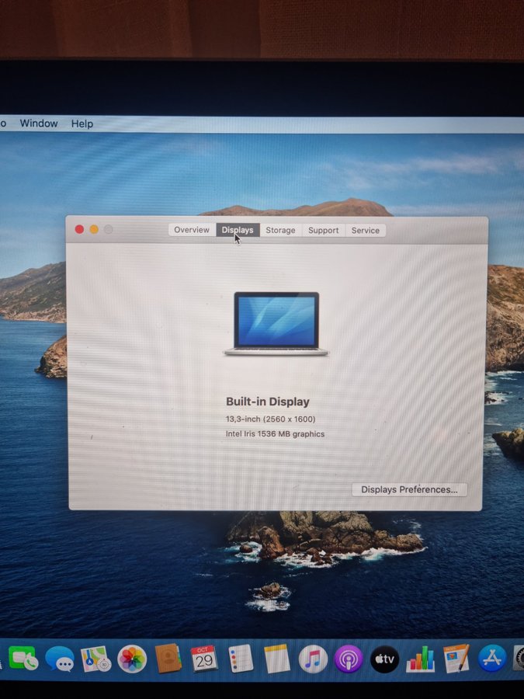This screenshot has width=524, height=699.
Task: Open Keynote in the dock
Action: [456, 659]
